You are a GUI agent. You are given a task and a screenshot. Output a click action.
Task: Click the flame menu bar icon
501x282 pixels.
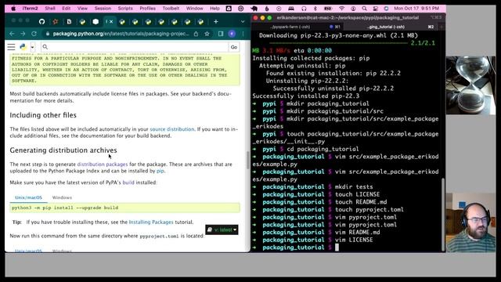(x=267, y=9)
